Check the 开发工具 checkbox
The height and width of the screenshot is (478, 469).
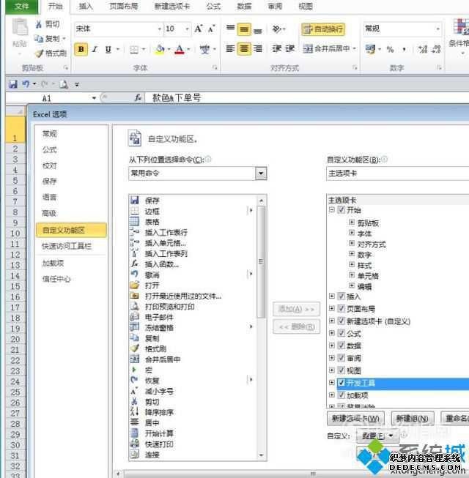tap(341, 383)
